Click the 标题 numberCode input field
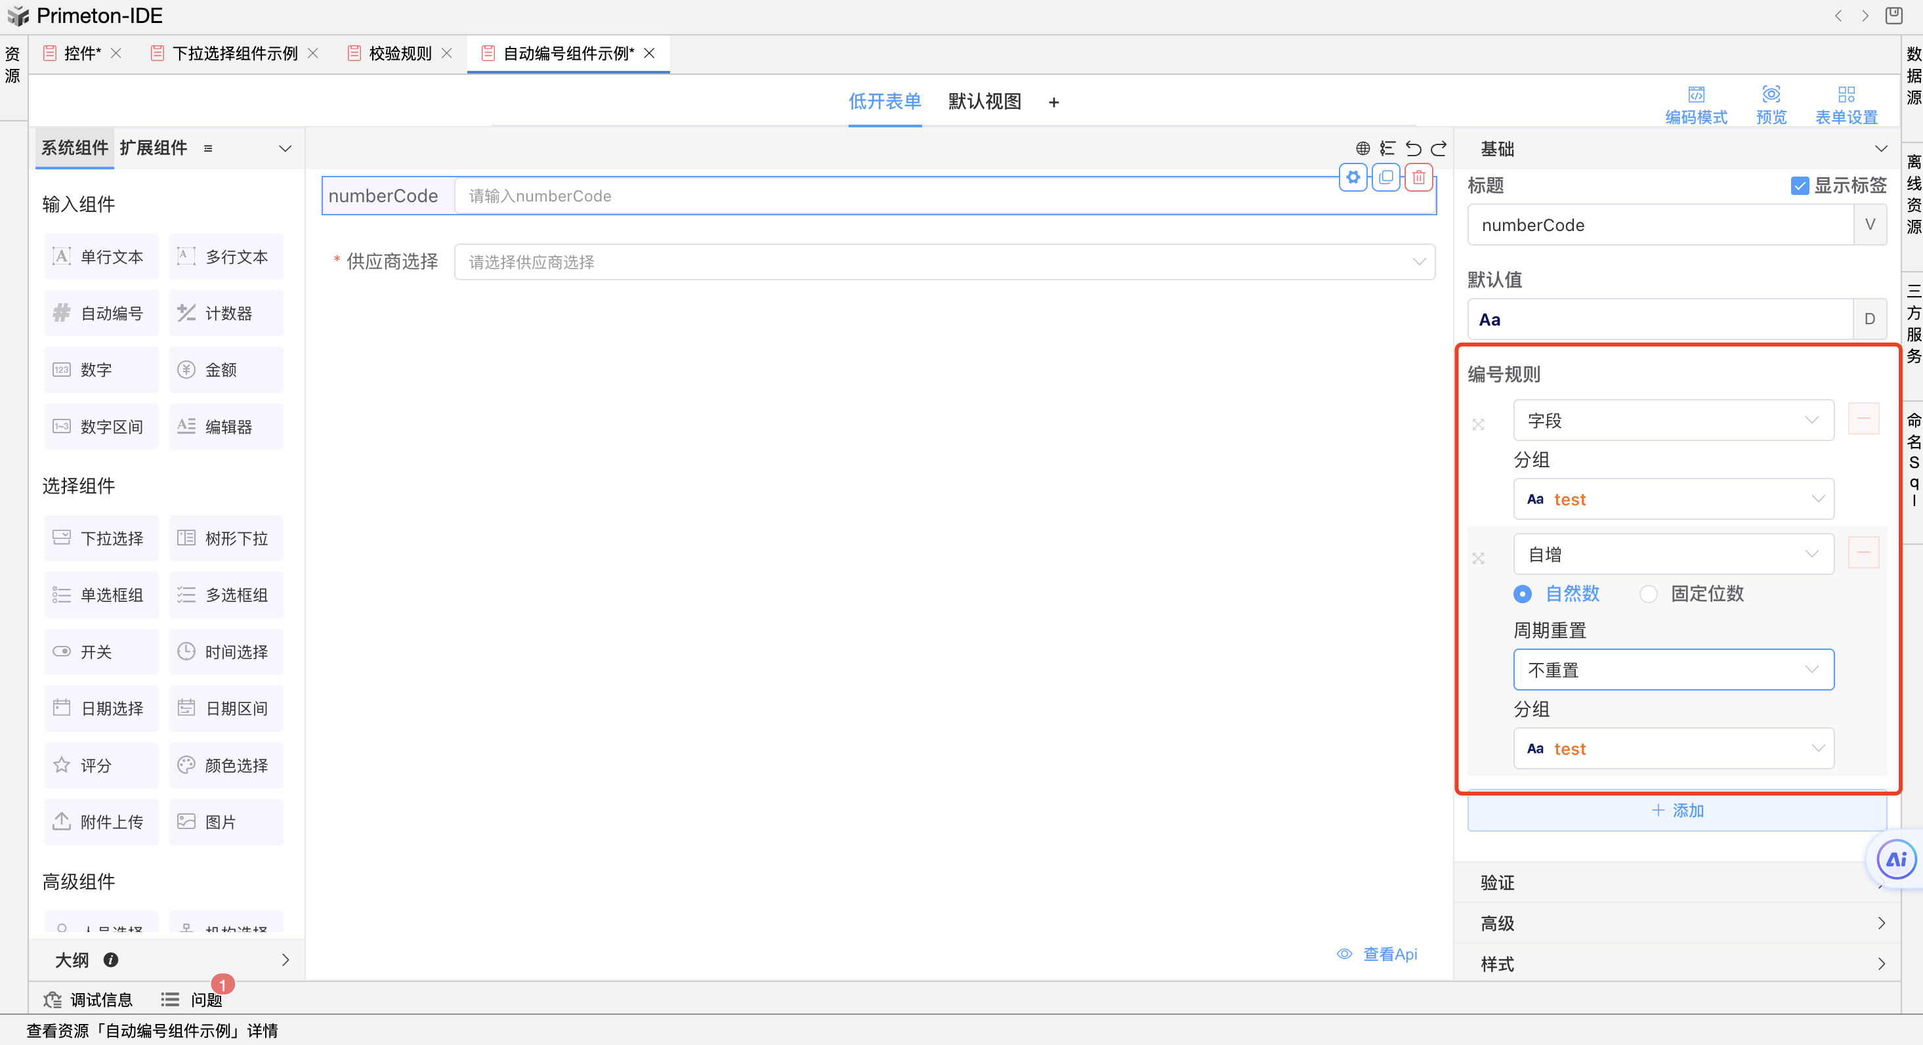 point(1659,224)
